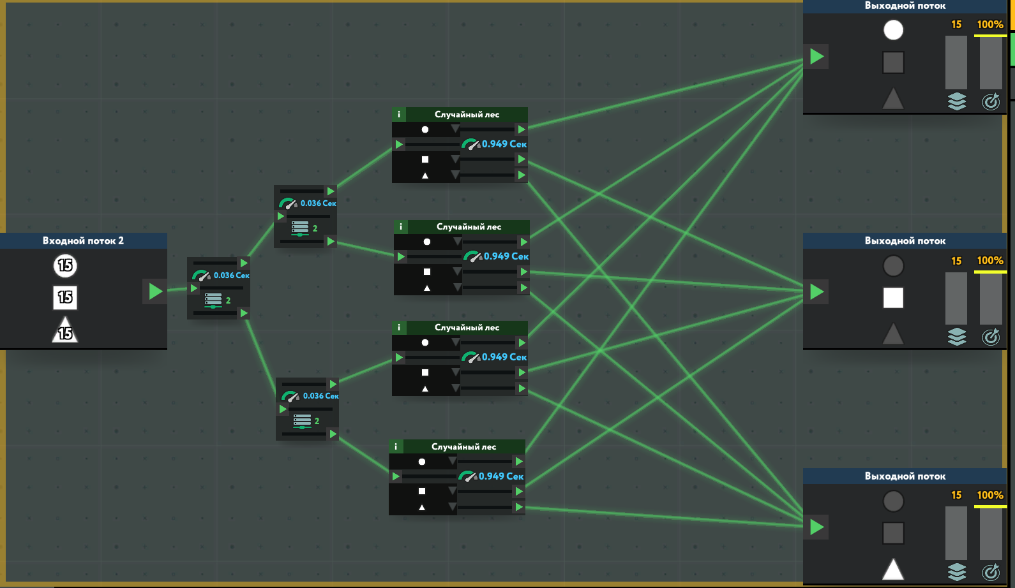Click the speed gauge icon on the lower splitter node

[290, 396]
